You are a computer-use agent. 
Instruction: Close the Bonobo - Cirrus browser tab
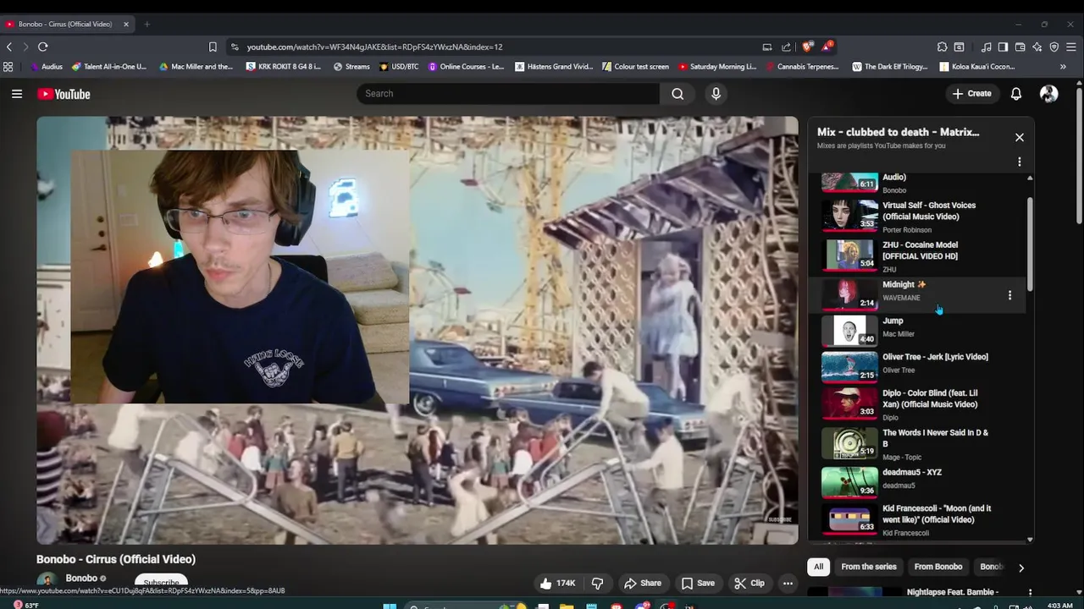(x=126, y=24)
